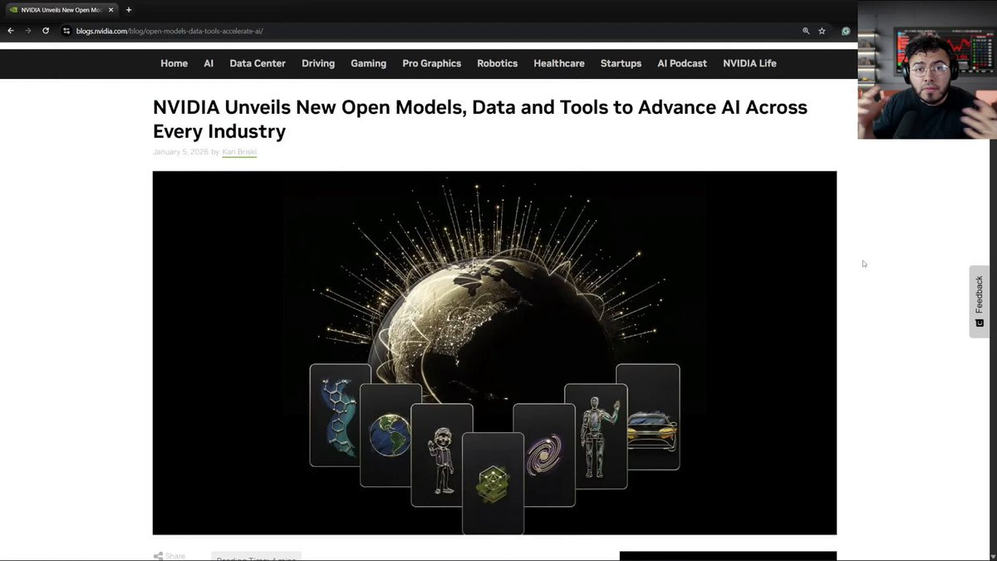Click the article headline text
Image resolution: width=997 pixels, height=561 pixels.
point(480,119)
